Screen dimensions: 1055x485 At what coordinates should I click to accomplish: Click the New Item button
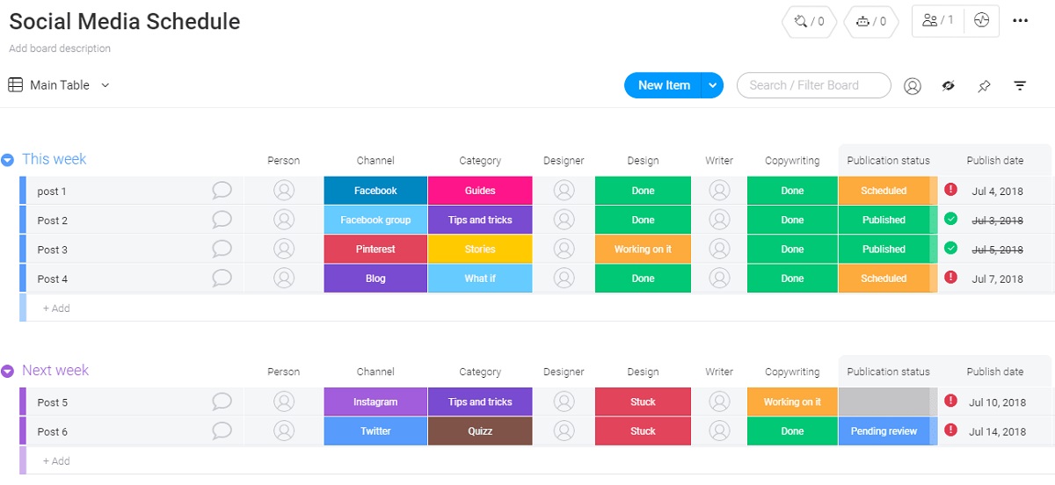pyautogui.click(x=664, y=85)
